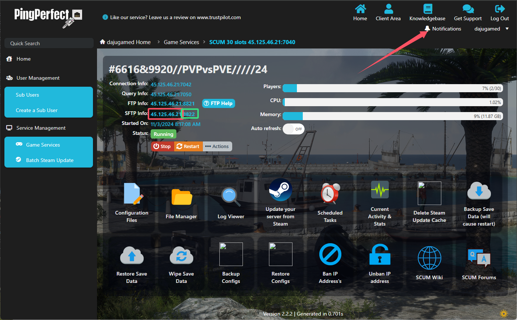The image size is (517, 320).
Task: Click the Players usage progress bar
Action: point(392,88)
